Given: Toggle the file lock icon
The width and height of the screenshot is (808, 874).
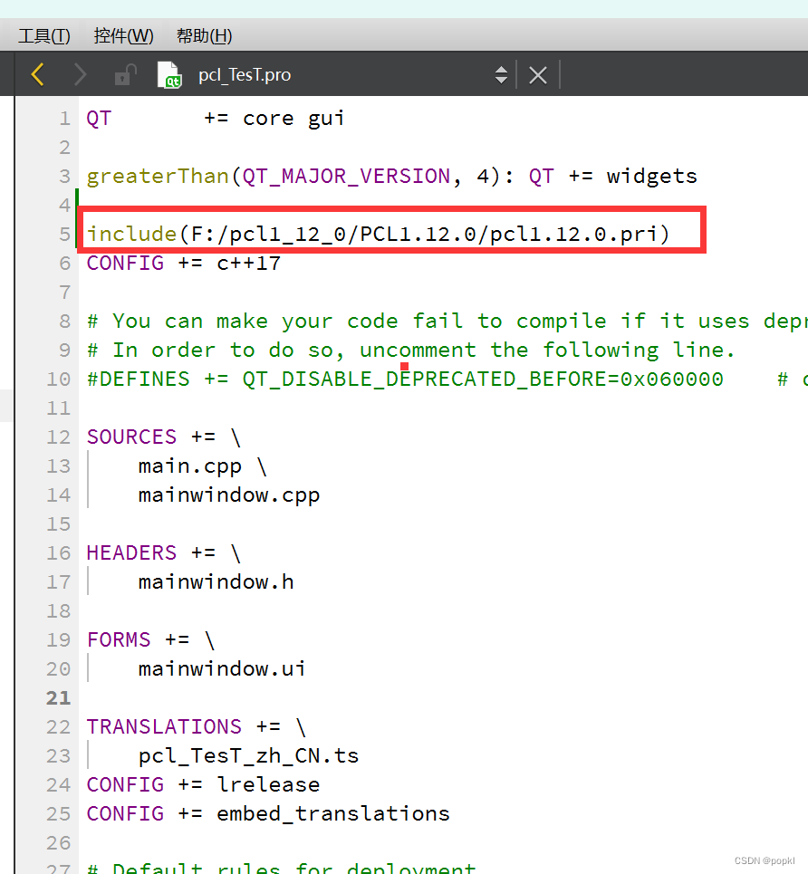Looking at the screenshot, I should tap(126, 74).
